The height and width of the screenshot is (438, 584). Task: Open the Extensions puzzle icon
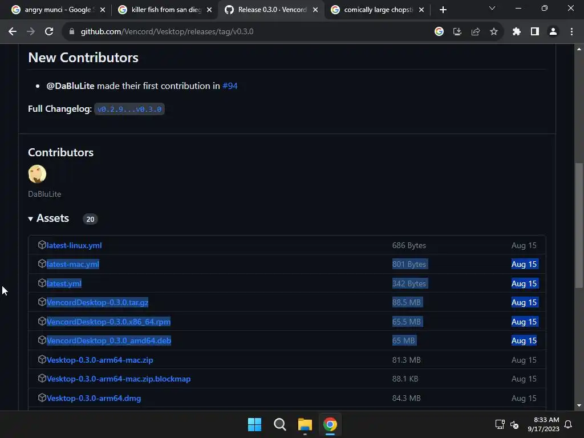(x=517, y=32)
